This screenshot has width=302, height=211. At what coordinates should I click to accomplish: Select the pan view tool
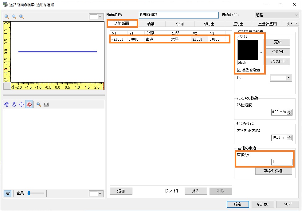[x=22, y=104]
